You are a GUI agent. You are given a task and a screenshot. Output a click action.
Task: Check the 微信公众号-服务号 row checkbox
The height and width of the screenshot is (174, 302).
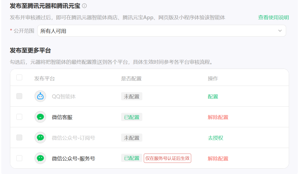(x=19, y=158)
